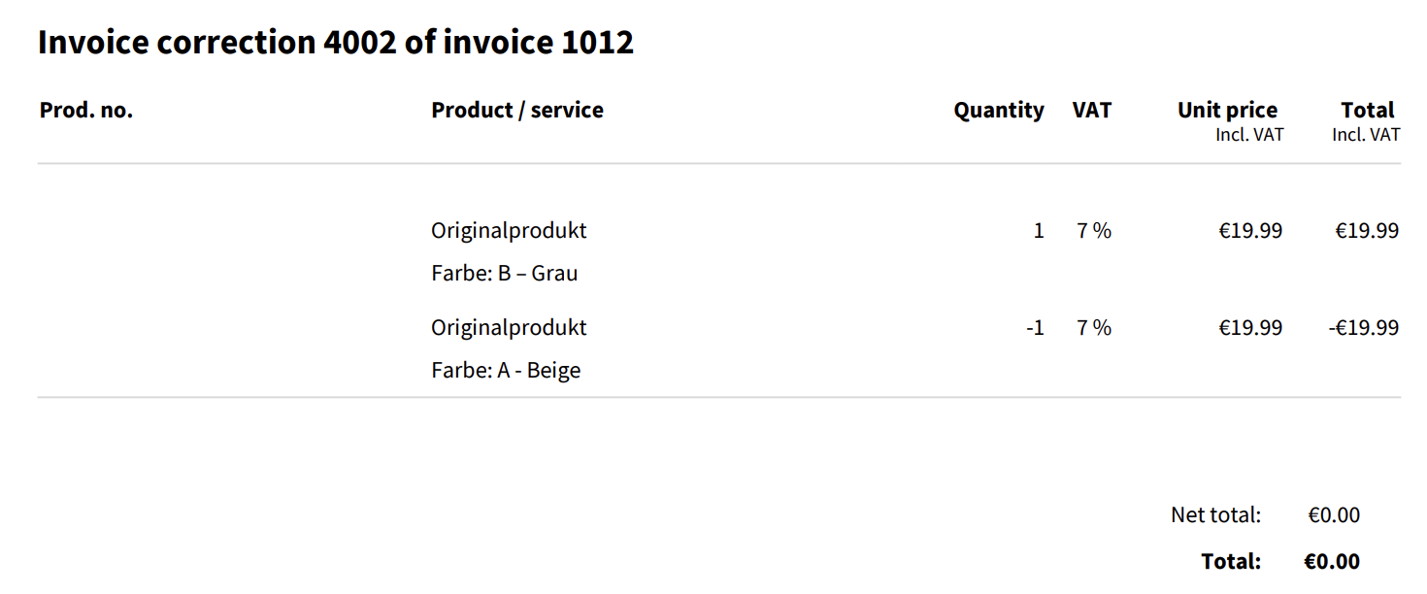Click the 7 % VAT in Grau row
The width and height of the screenshot is (1427, 594).
(1094, 231)
